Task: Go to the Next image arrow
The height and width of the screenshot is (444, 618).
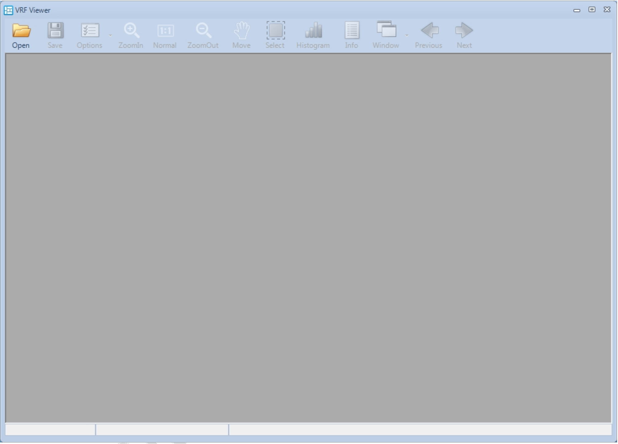Action: [464, 31]
